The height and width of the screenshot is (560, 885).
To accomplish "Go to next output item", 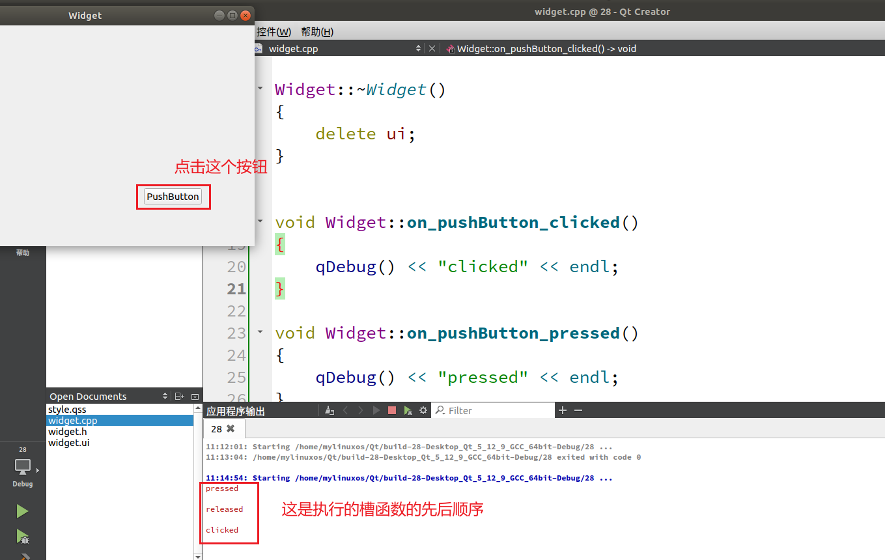I will 361,410.
